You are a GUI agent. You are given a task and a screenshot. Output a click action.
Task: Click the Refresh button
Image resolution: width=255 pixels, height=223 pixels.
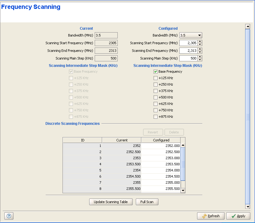211,216
